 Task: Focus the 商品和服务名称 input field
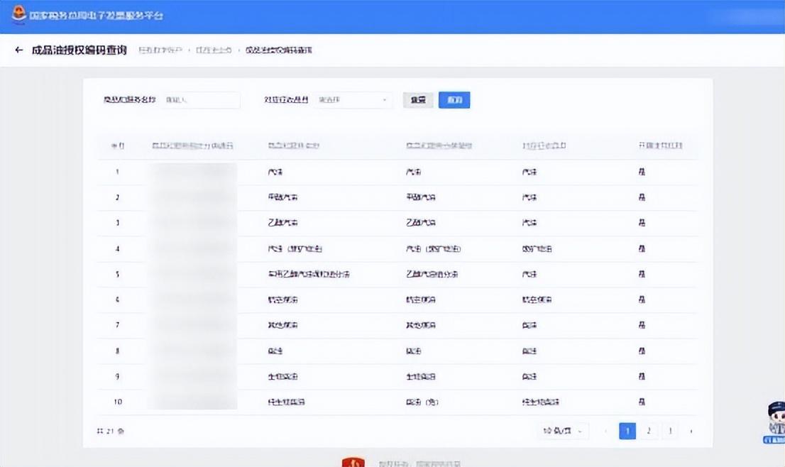[x=202, y=100]
